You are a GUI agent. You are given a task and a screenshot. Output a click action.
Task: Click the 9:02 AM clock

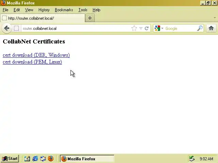[206, 159]
